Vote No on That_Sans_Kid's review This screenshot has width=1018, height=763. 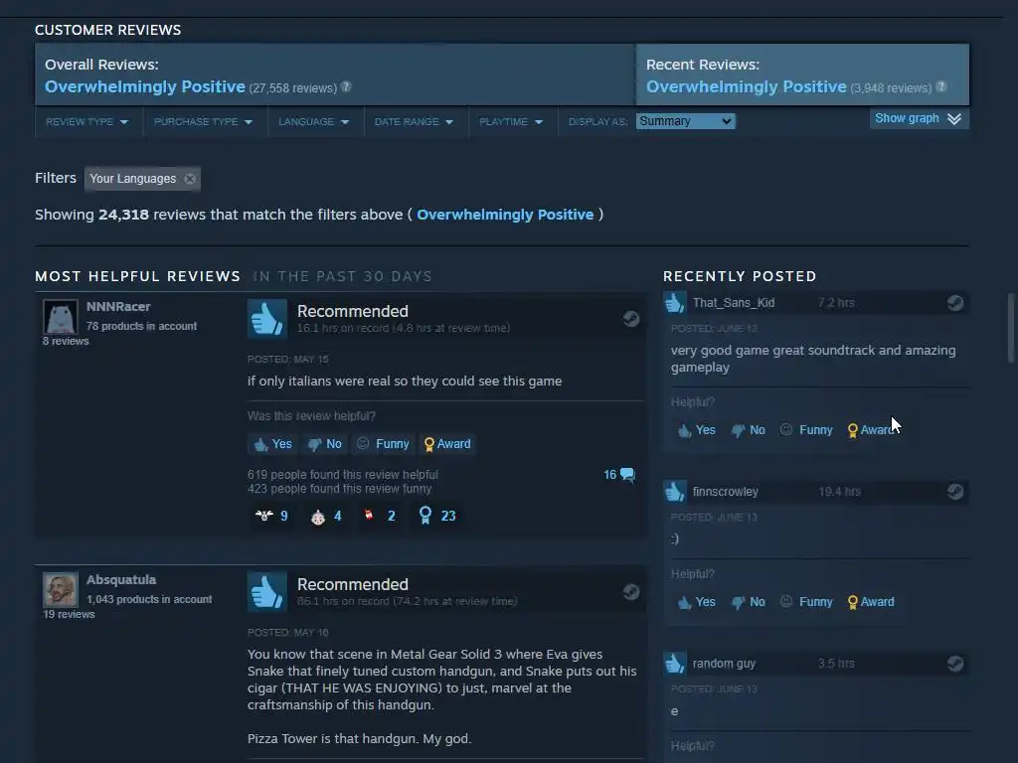pos(749,430)
